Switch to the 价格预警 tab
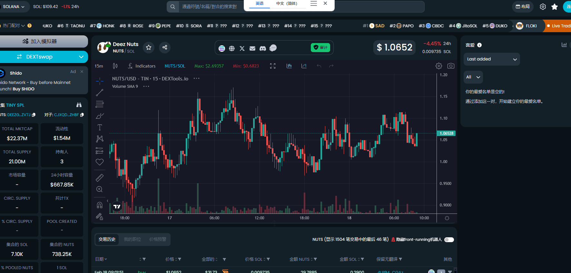The height and width of the screenshot is (273, 571). 158,240
